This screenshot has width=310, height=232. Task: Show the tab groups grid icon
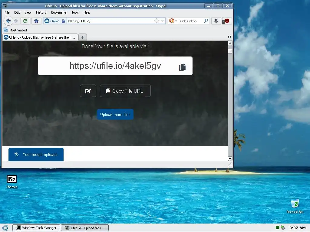(229, 37)
